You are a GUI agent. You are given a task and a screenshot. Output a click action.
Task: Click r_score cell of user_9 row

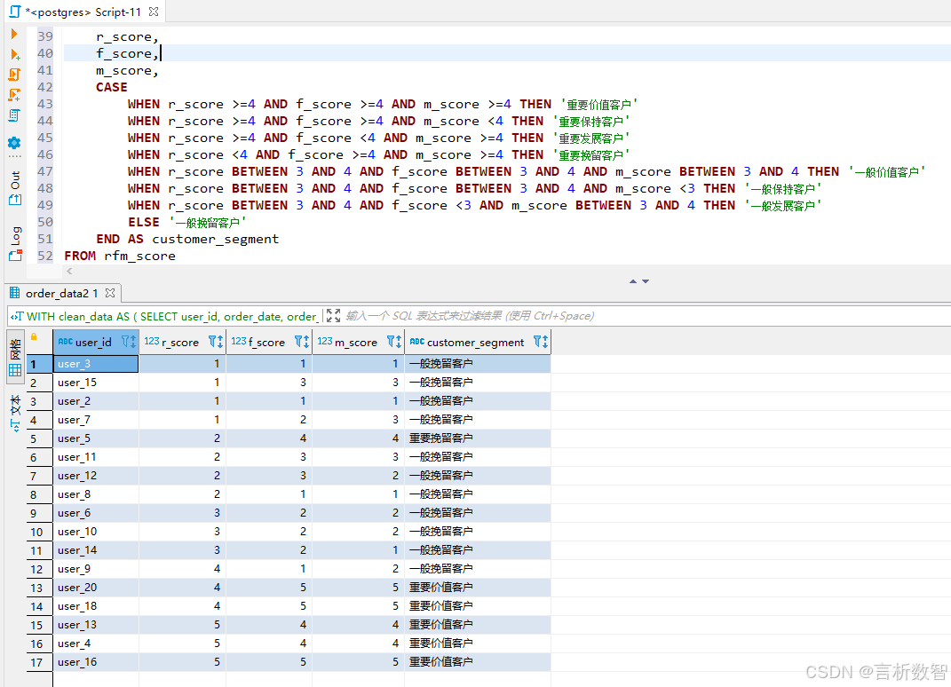(x=183, y=569)
